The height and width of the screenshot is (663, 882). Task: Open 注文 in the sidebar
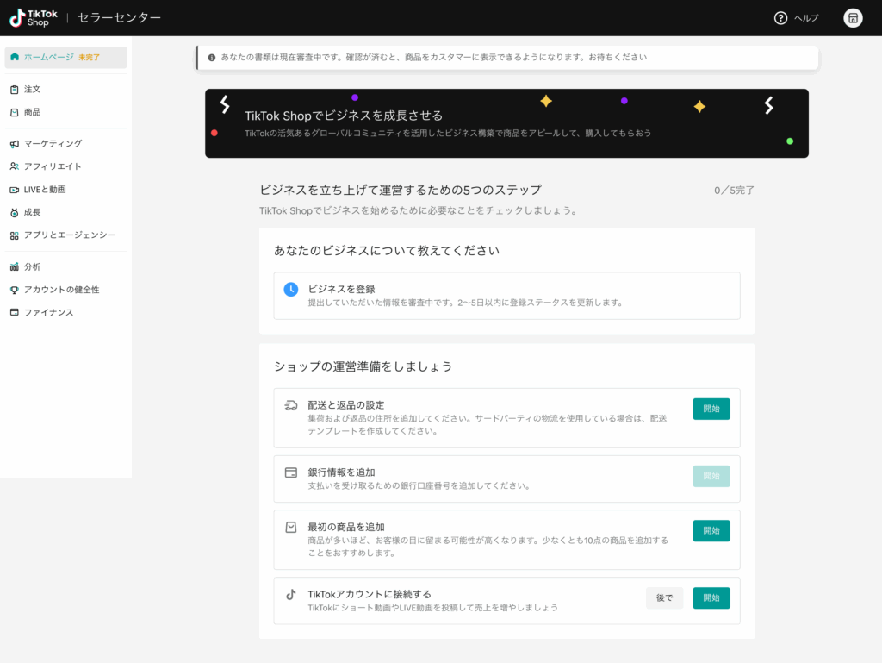coord(32,89)
